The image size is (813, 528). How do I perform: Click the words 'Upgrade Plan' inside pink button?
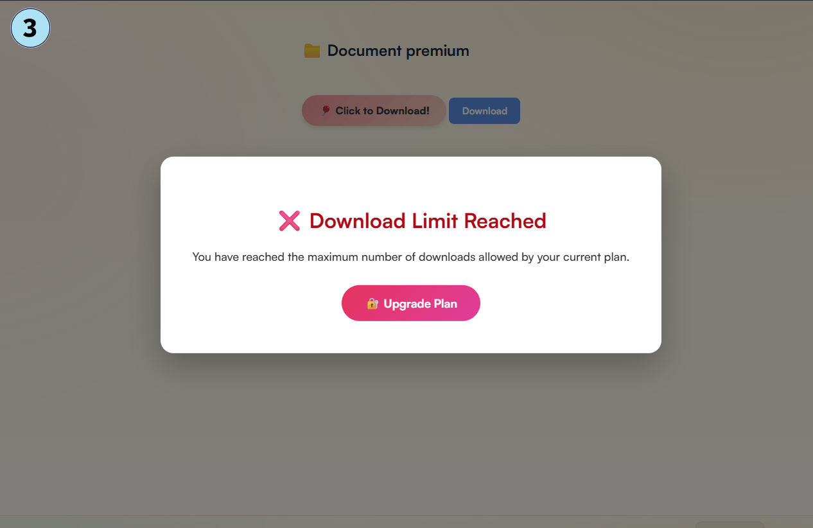tap(421, 303)
